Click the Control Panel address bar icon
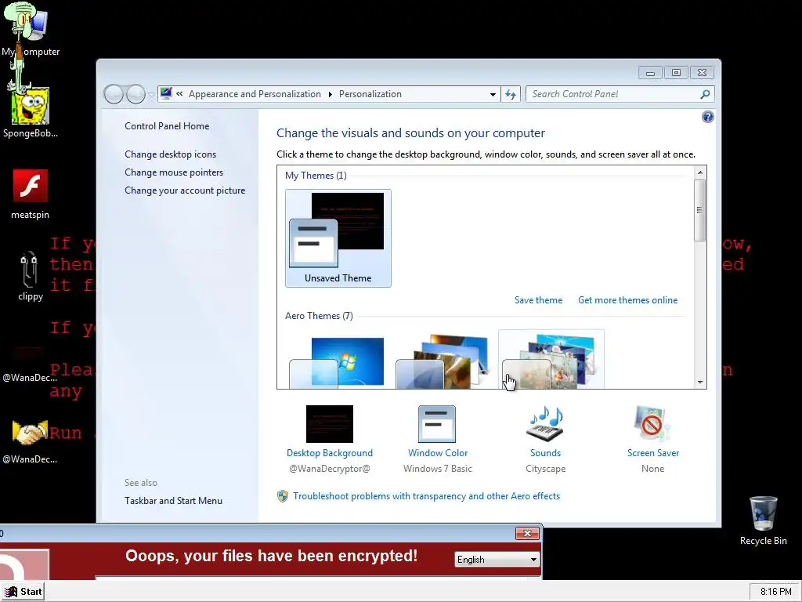 [x=166, y=93]
